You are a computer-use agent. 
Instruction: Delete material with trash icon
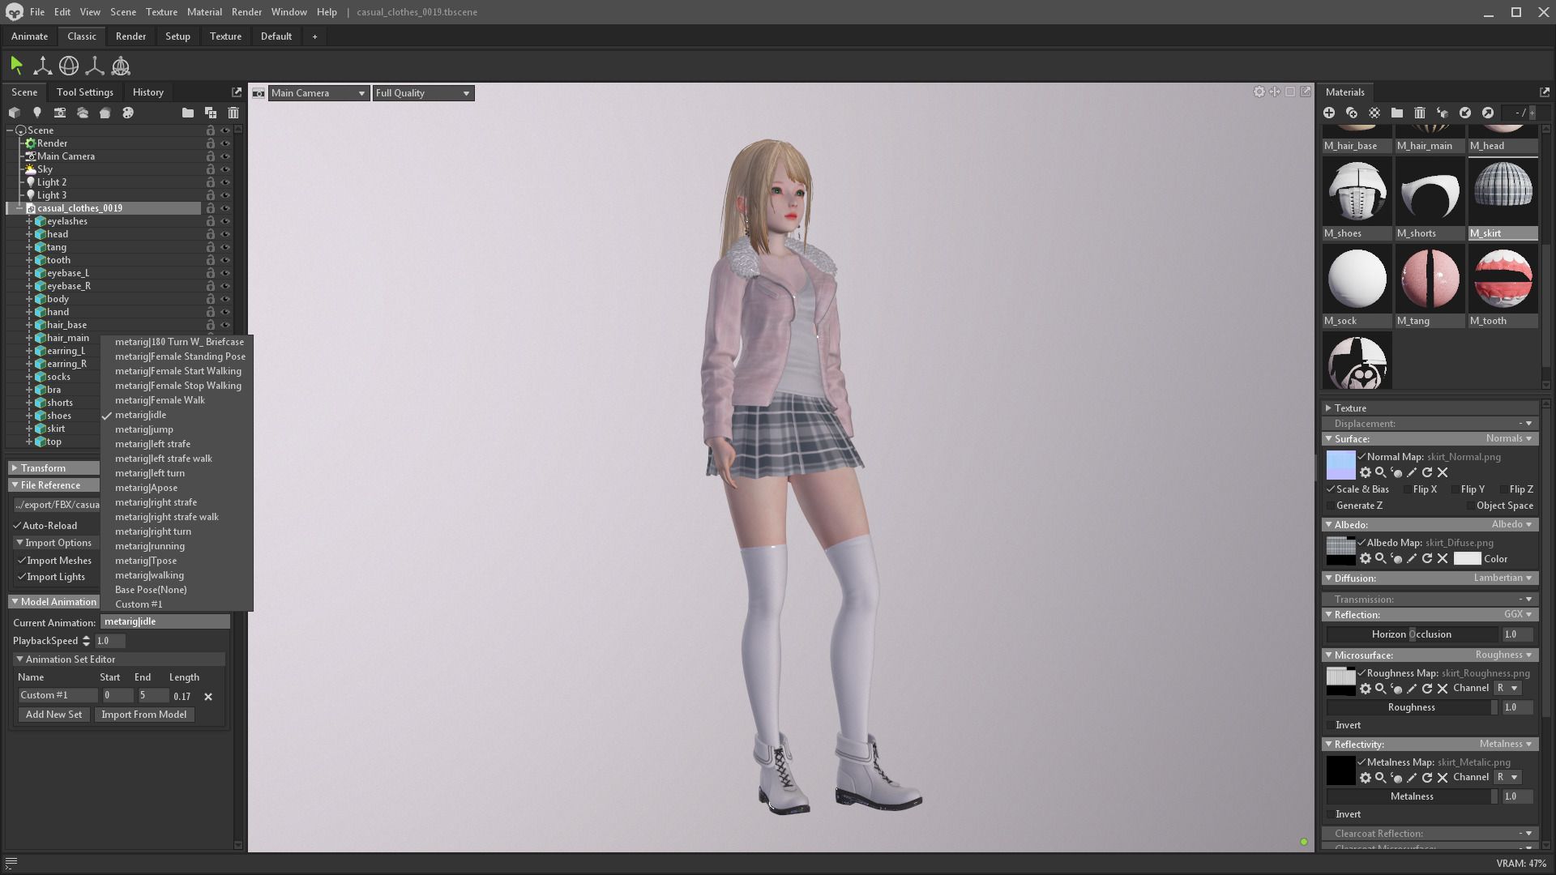coord(1420,113)
